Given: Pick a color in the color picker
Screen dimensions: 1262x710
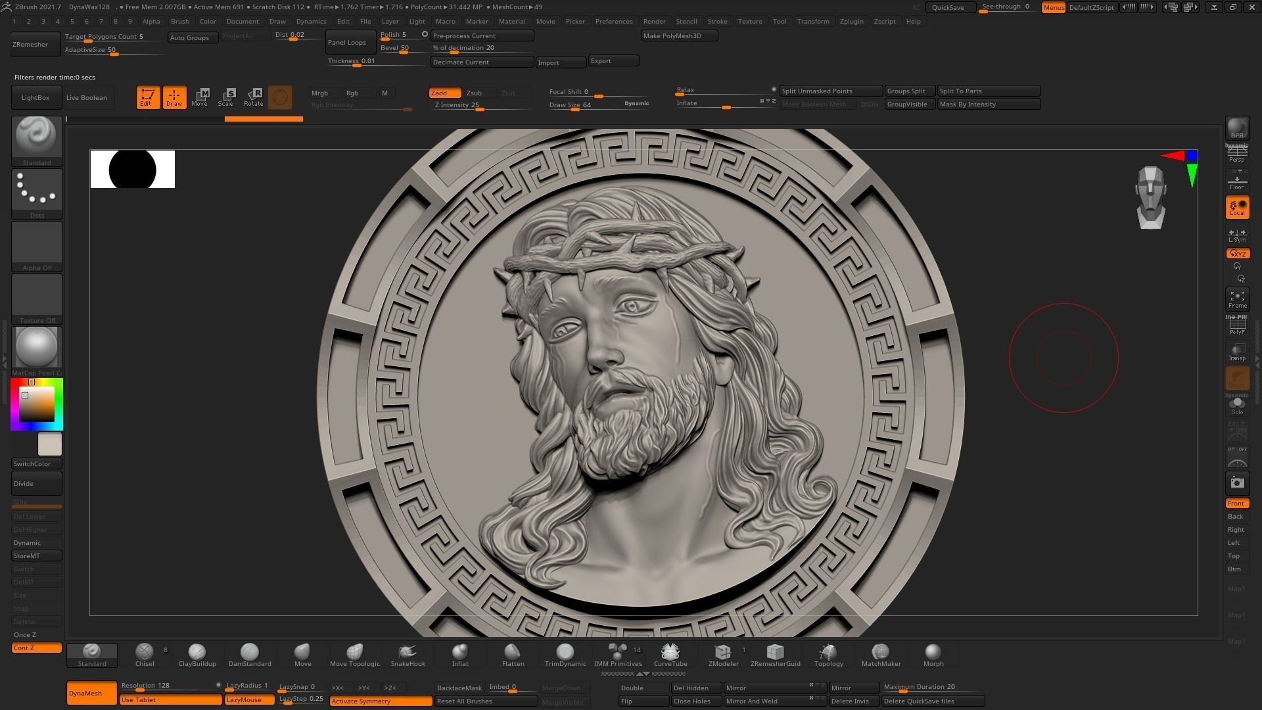Looking at the screenshot, I should (x=37, y=404).
